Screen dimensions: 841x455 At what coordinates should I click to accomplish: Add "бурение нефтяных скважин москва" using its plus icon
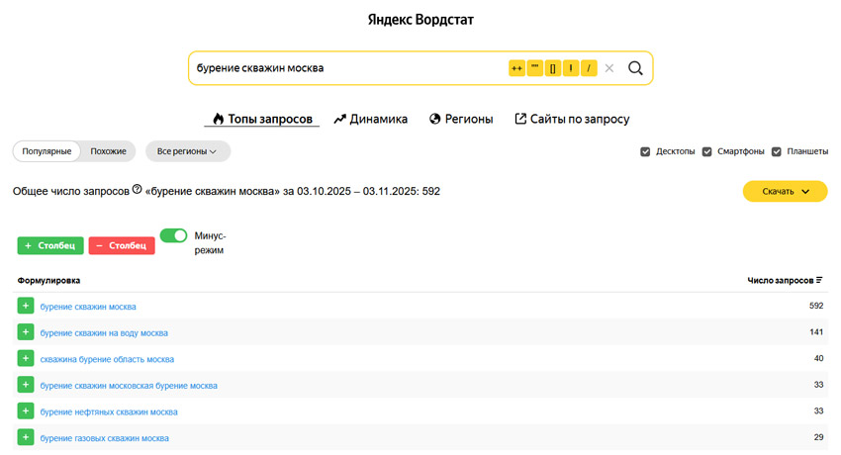pos(26,411)
